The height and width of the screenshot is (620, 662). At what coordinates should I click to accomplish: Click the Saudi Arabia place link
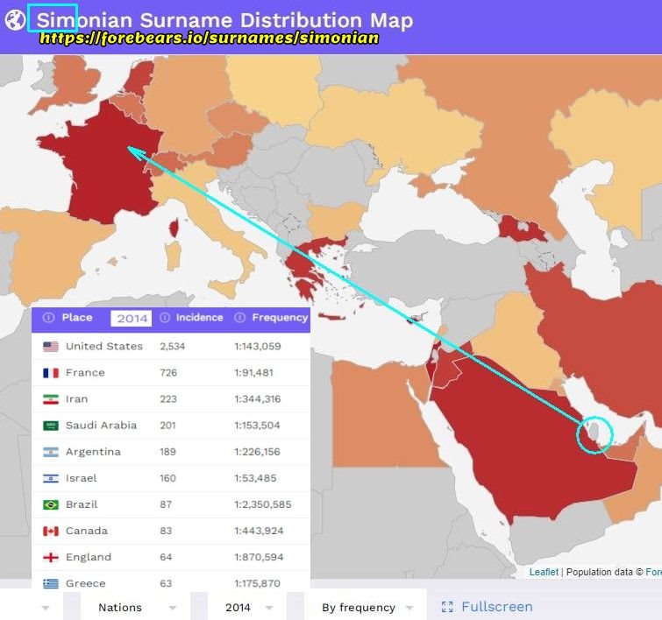(102, 425)
